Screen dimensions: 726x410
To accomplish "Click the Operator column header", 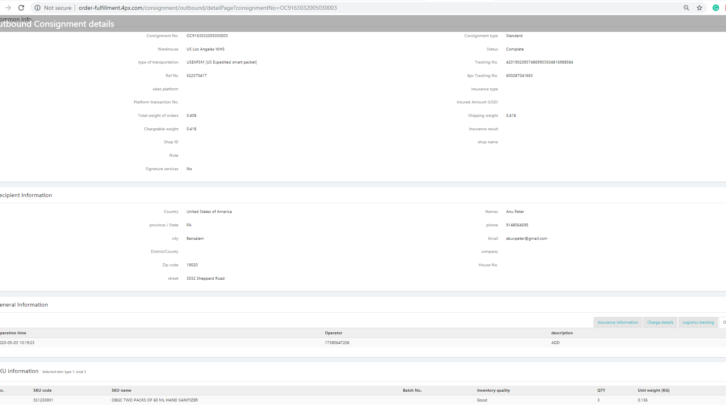I will coord(333,333).
